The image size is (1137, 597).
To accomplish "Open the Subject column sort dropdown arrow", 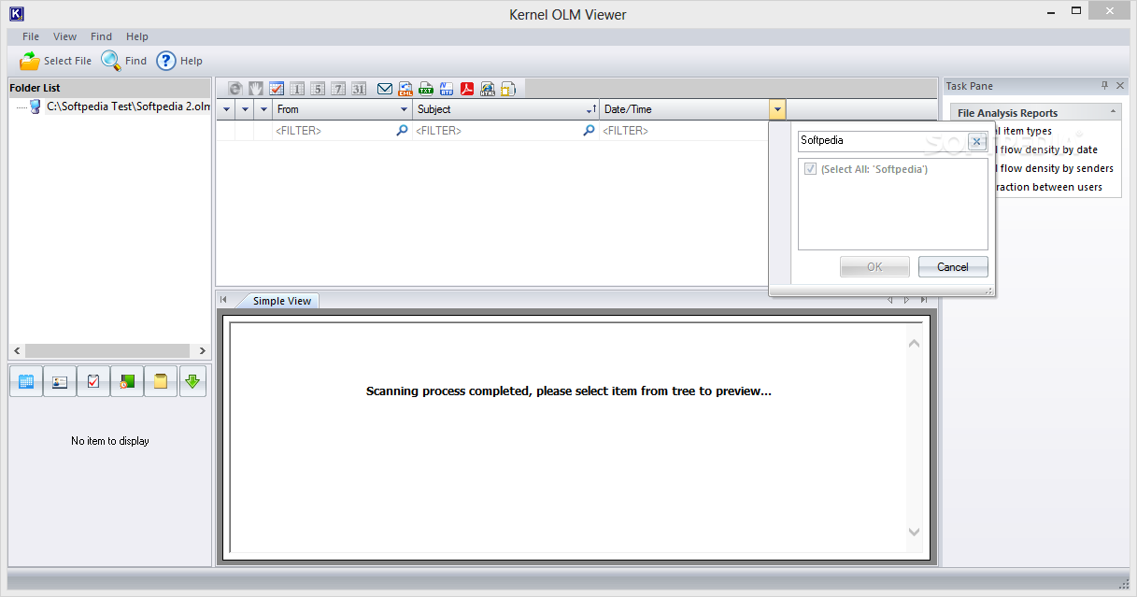I will point(591,109).
